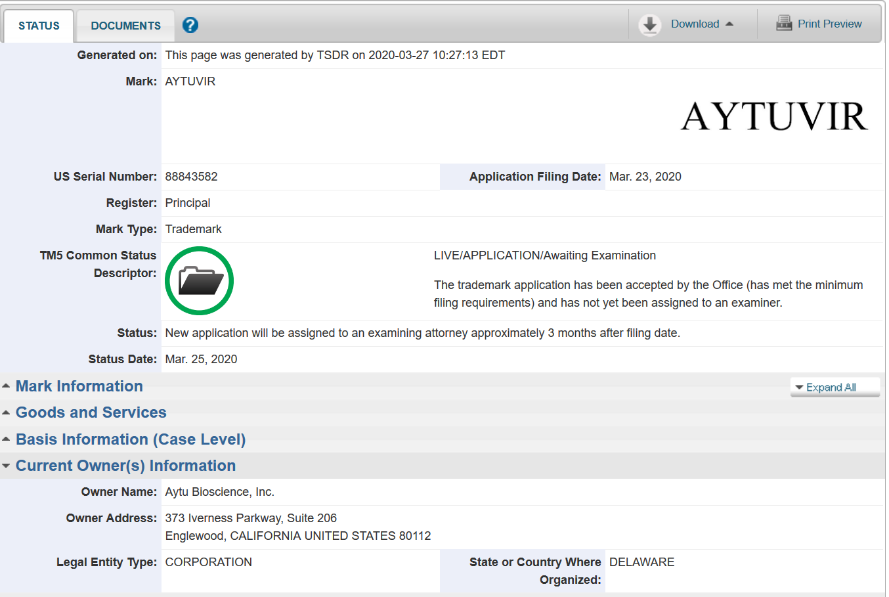Expand the Mark Information section
889x597 pixels.
[x=79, y=386]
